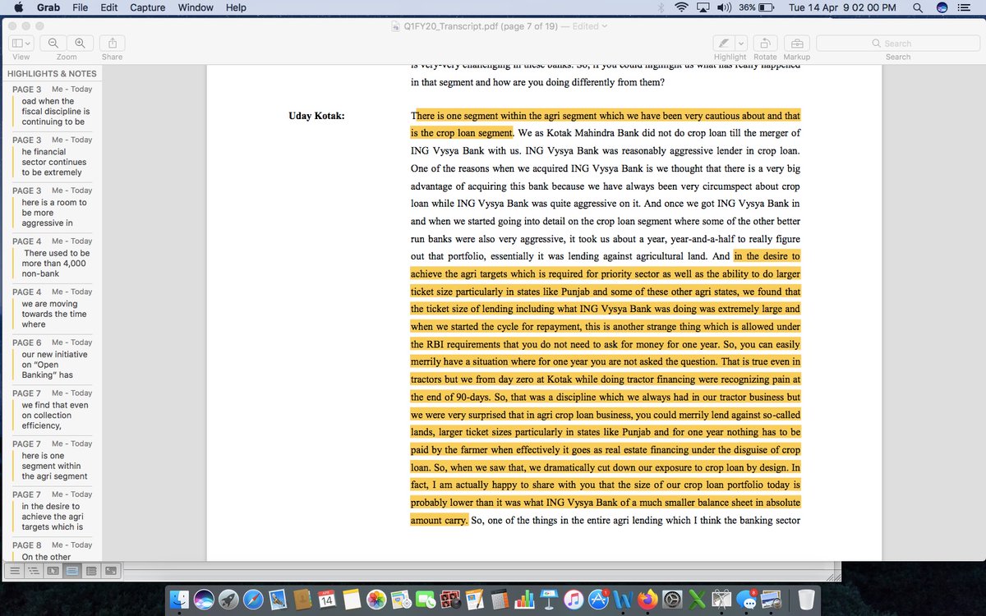Open the Help menu
Image resolution: width=986 pixels, height=616 pixels.
pos(236,7)
